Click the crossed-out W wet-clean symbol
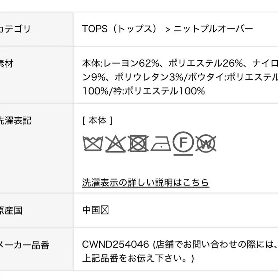The width and height of the screenshot is (278, 278). [x=205, y=144]
